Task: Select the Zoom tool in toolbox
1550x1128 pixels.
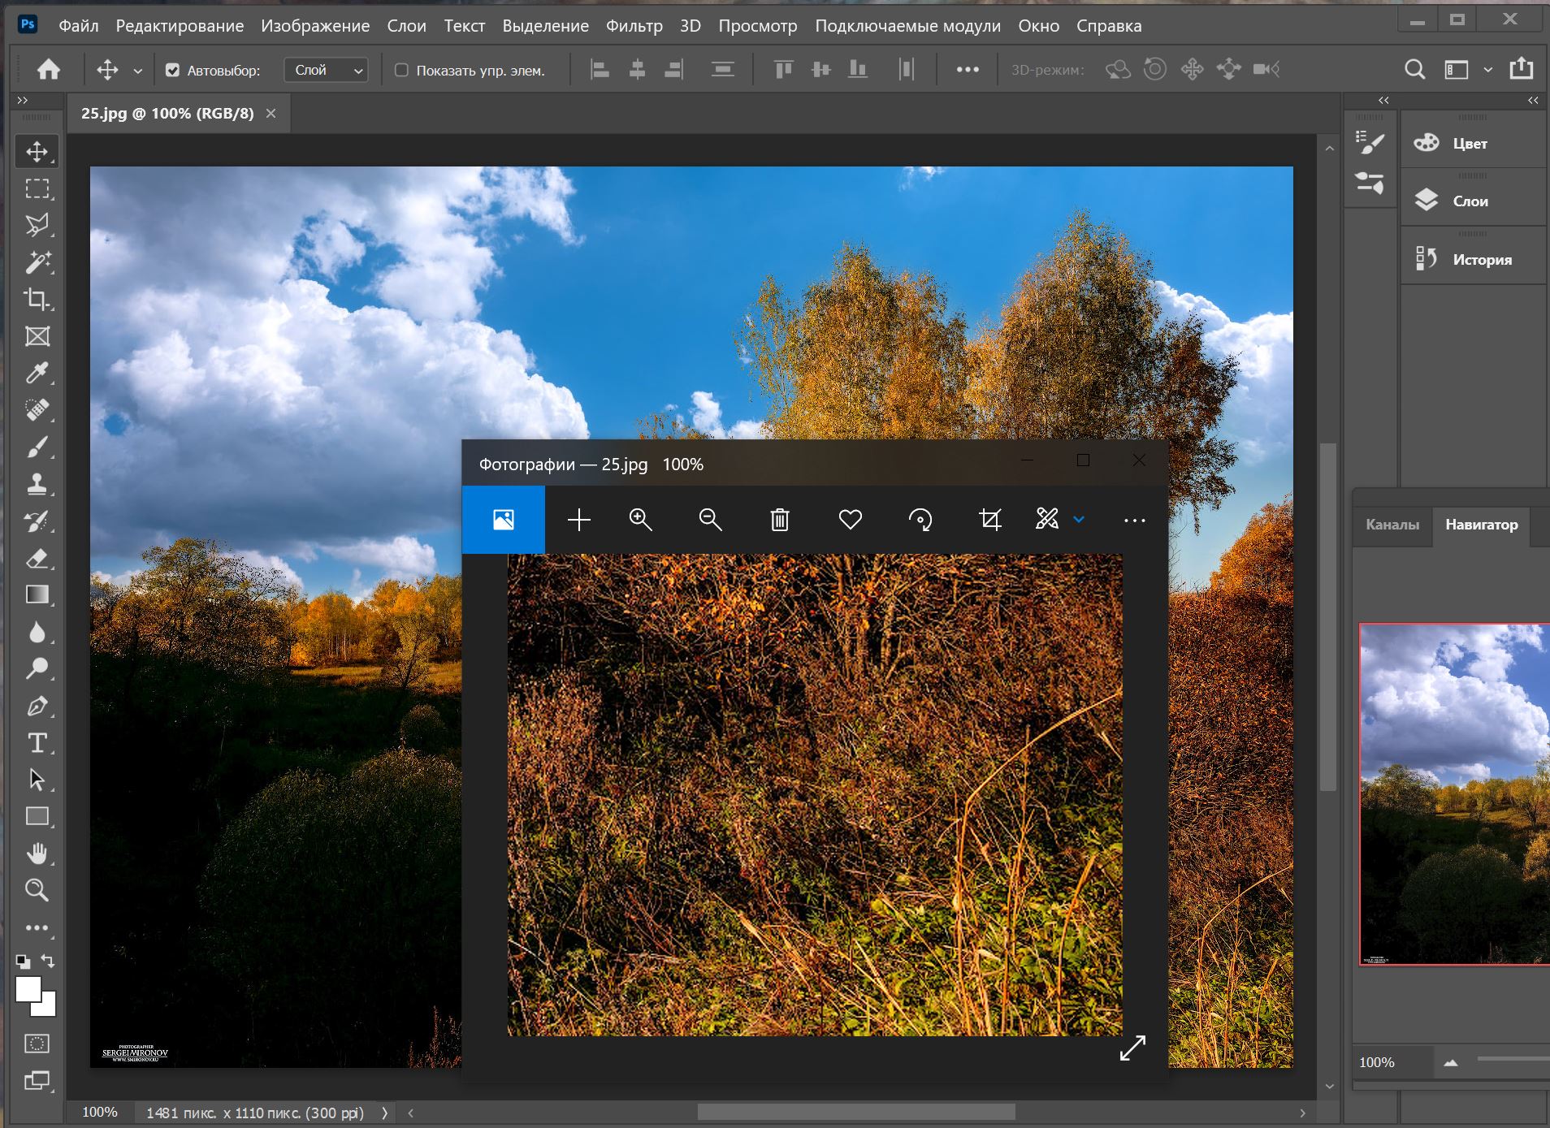Action: click(x=37, y=890)
